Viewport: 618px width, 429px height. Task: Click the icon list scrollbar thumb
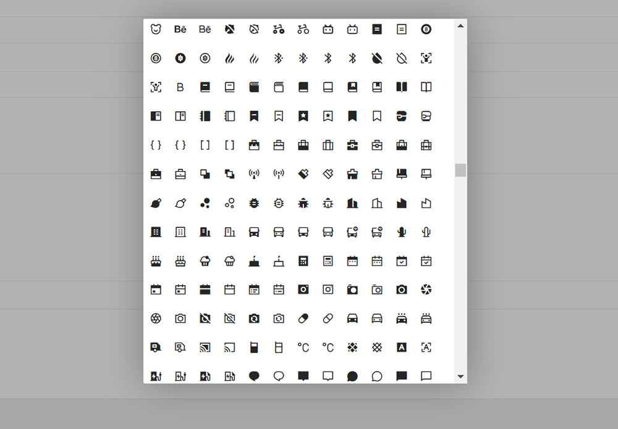(460, 170)
